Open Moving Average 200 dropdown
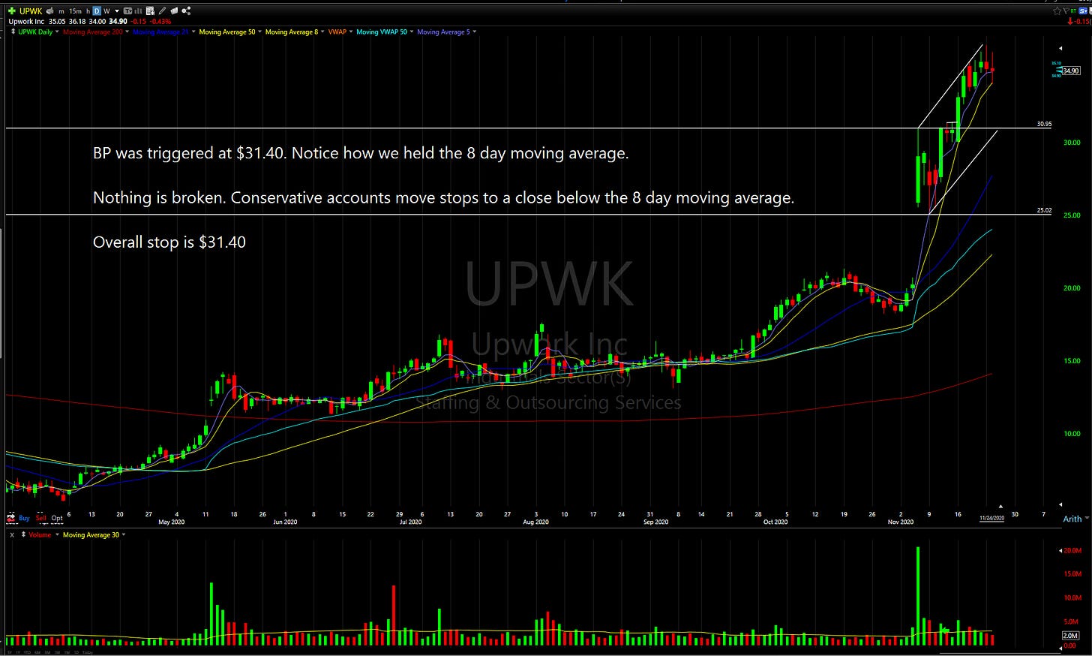The image size is (1092, 656). (x=127, y=32)
